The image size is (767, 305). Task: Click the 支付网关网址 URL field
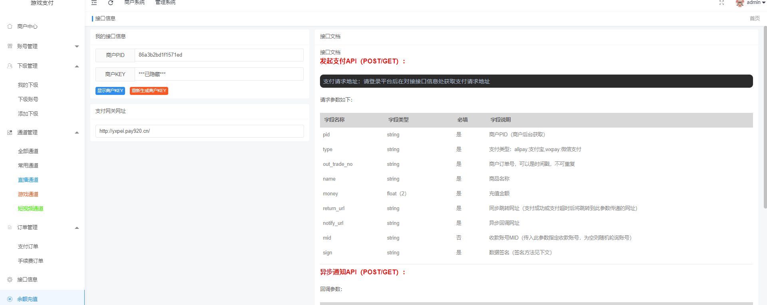pos(199,131)
